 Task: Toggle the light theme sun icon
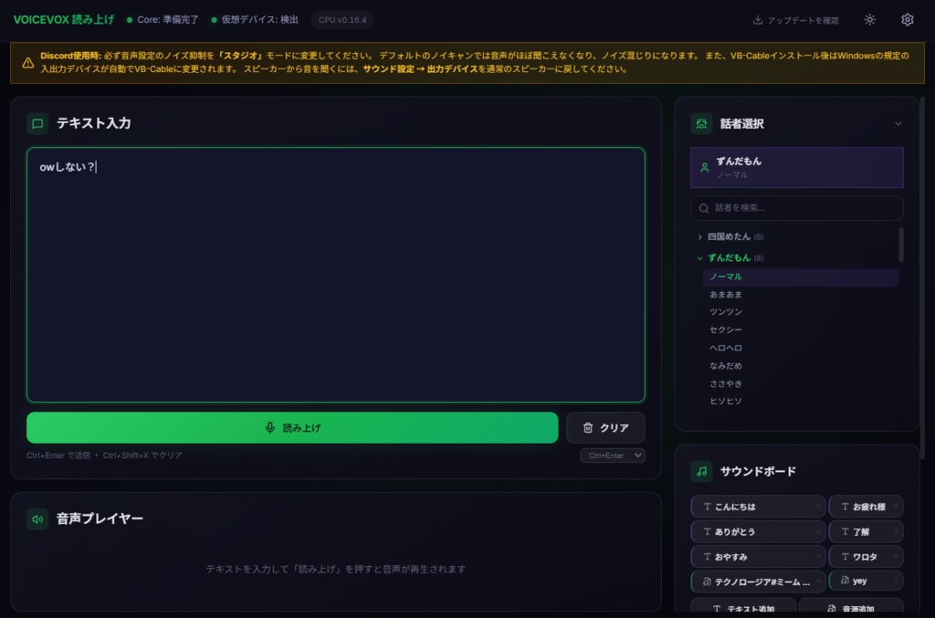point(872,18)
